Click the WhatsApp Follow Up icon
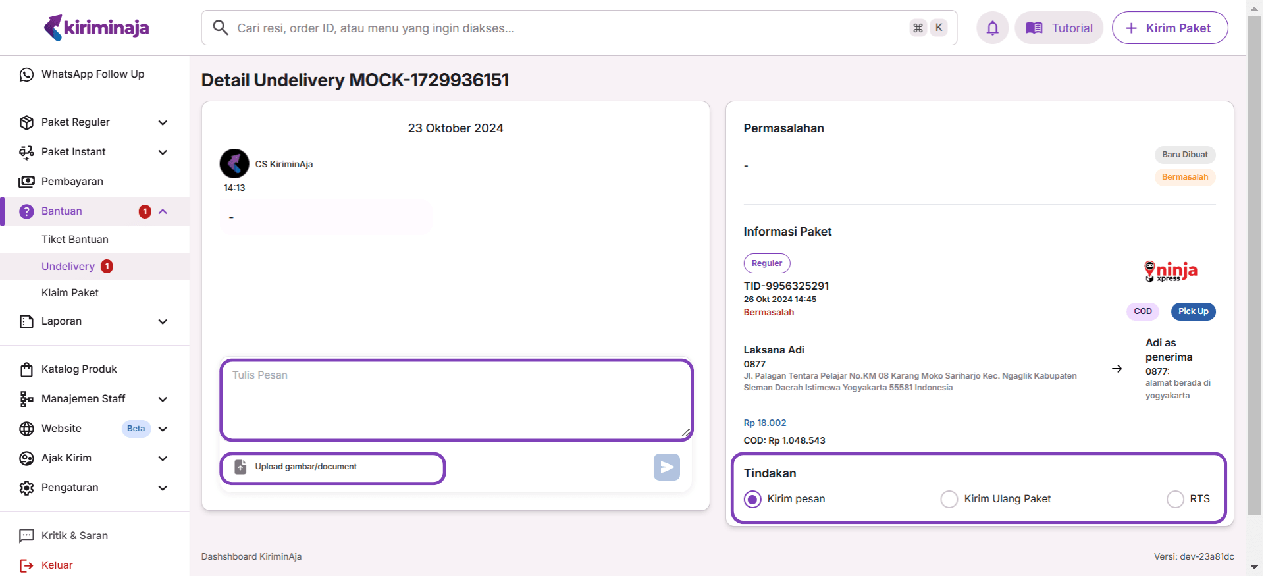Image resolution: width=1264 pixels, height=576 pixels. click(26, 74)
